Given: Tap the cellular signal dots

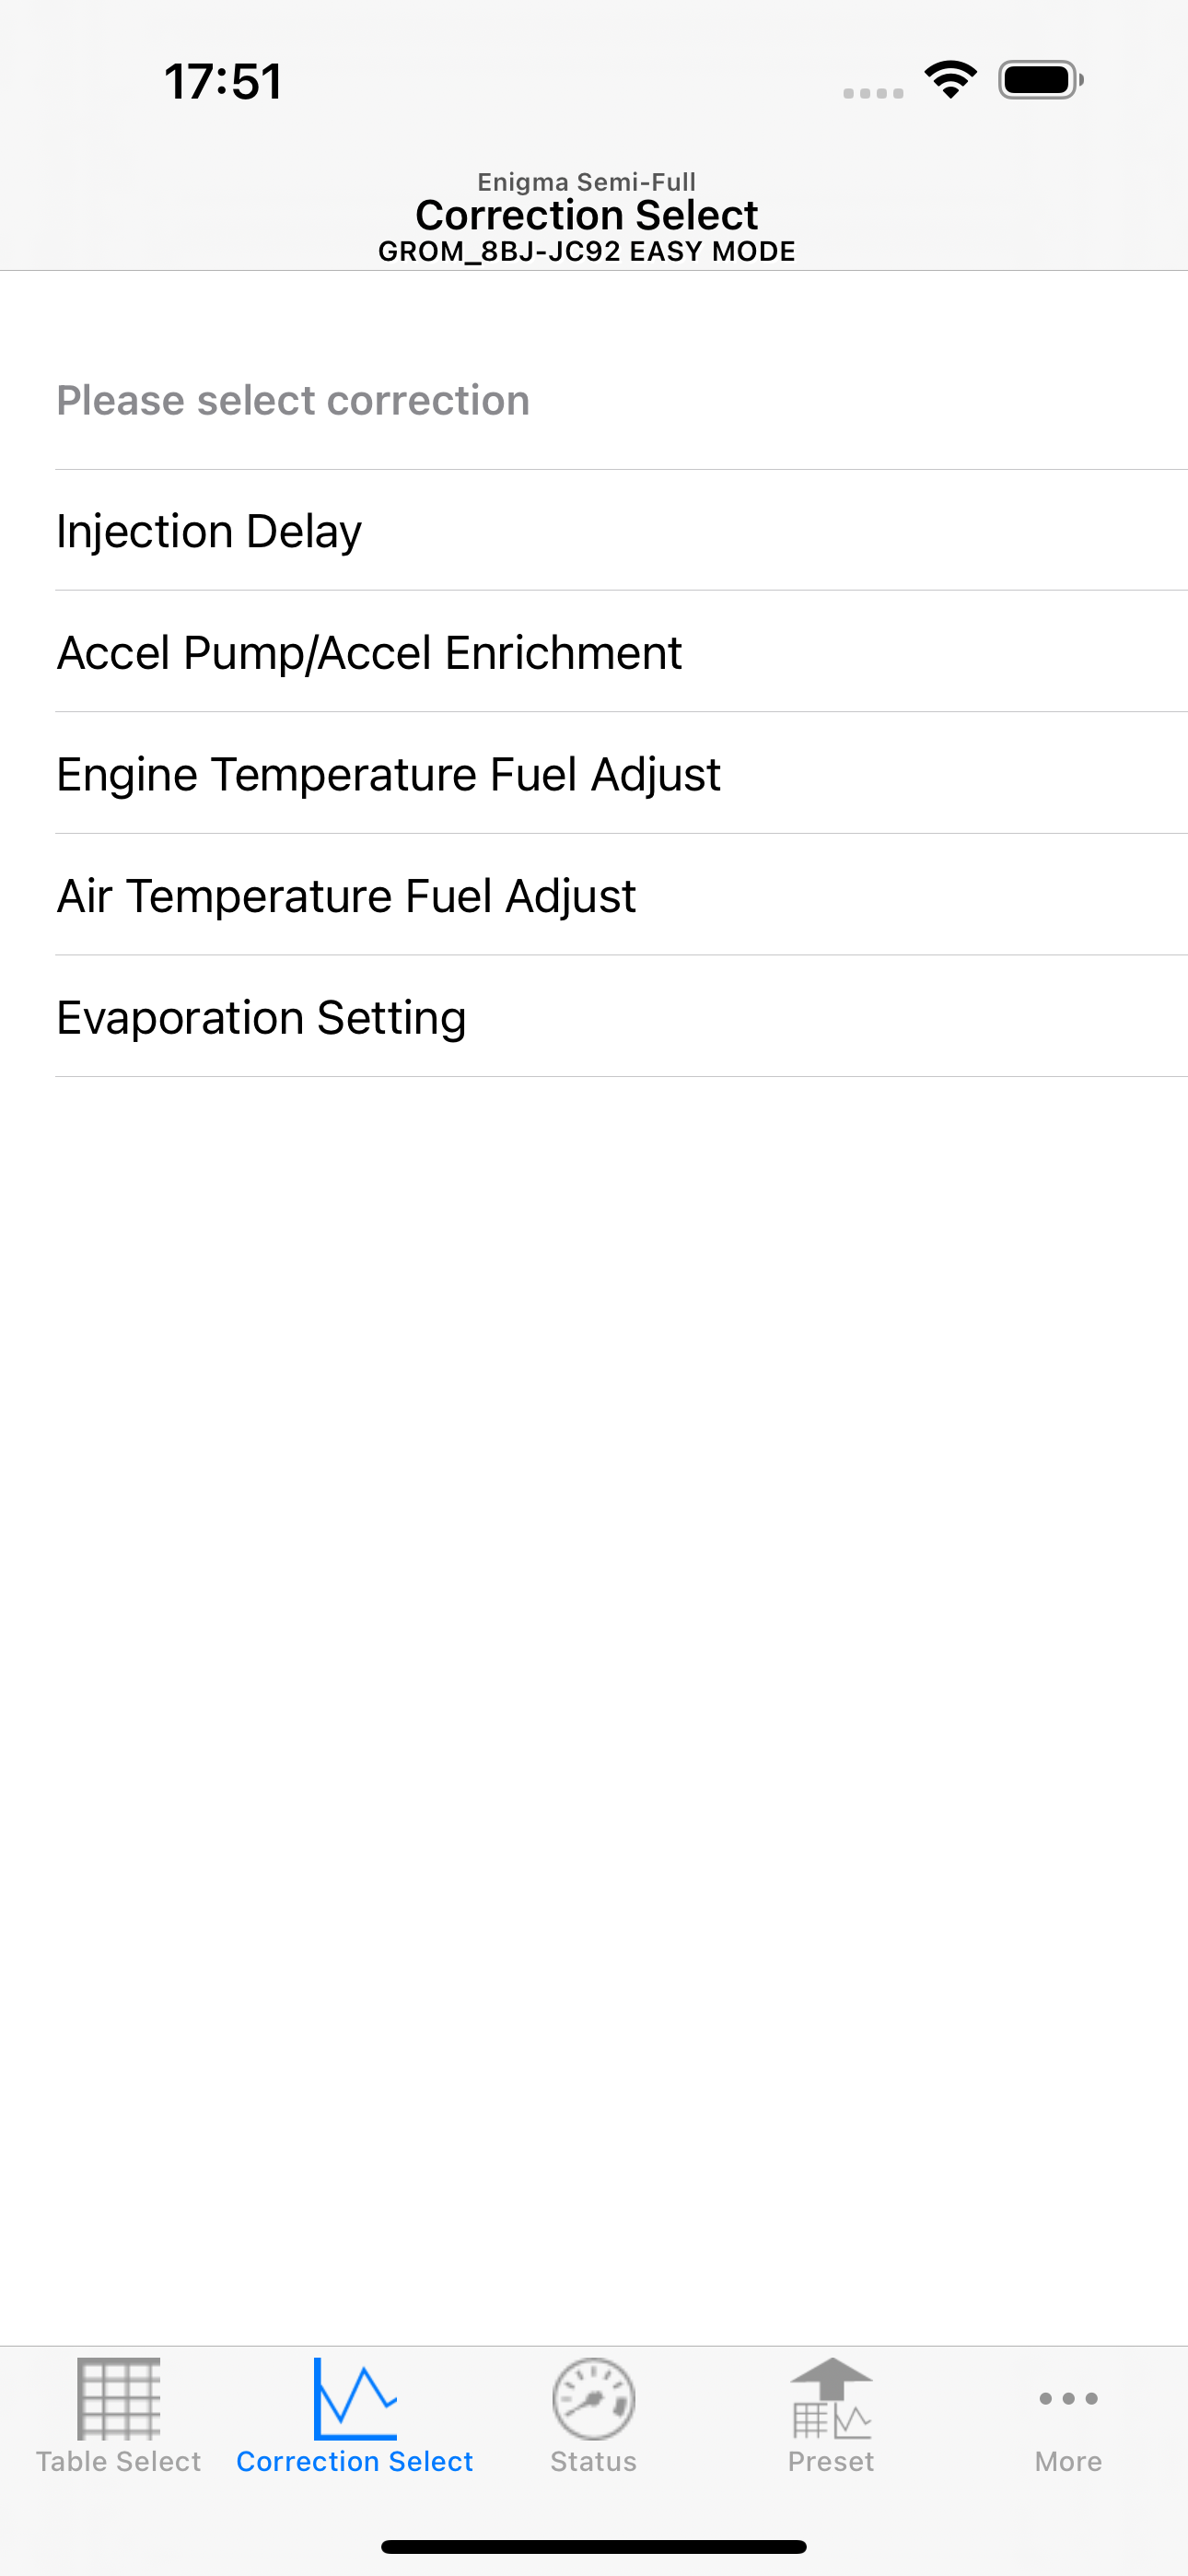Looking at the screenshot, I should point(873,93).
